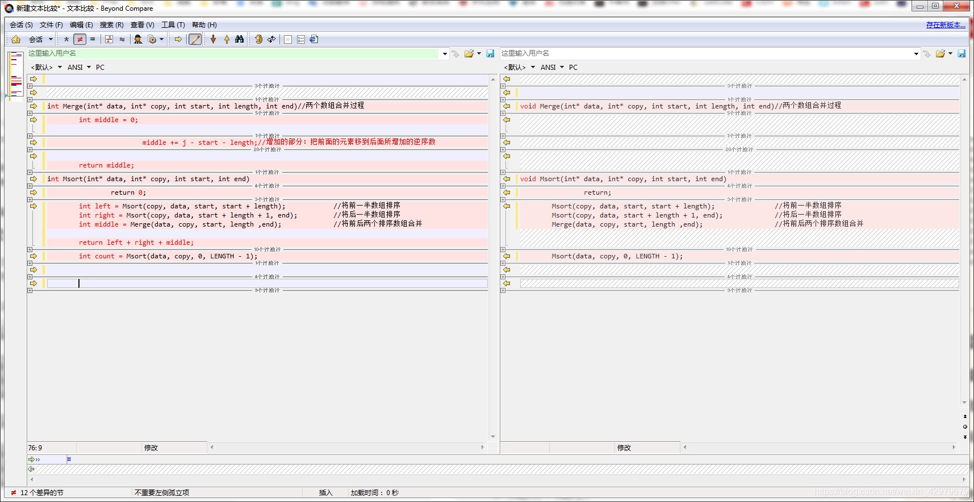Click right pane vertical scrollbar down arrow
974x502 pixels.
pyautogui.click(x=964, y=403)
